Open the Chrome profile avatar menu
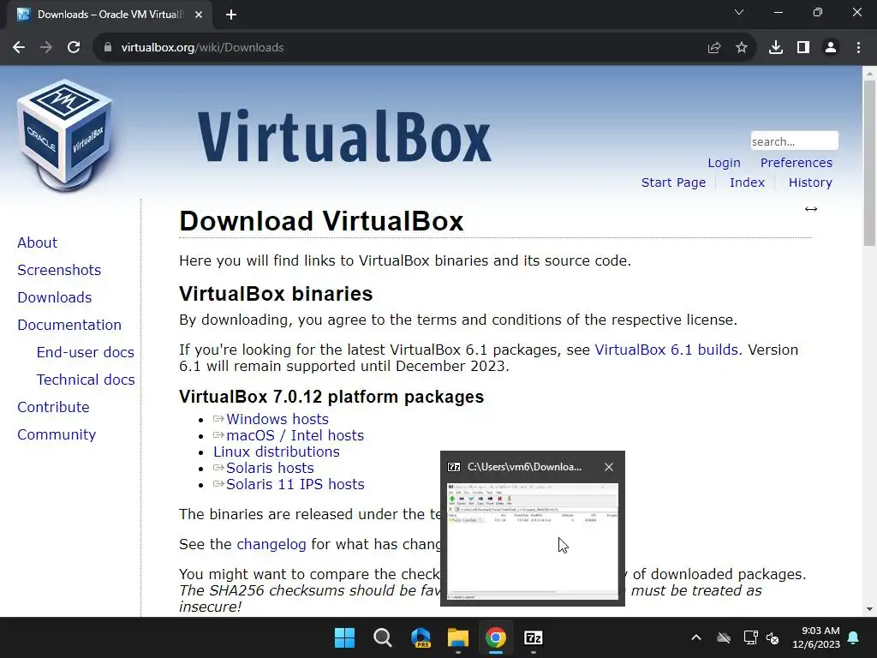 click(x=831, y=48)
